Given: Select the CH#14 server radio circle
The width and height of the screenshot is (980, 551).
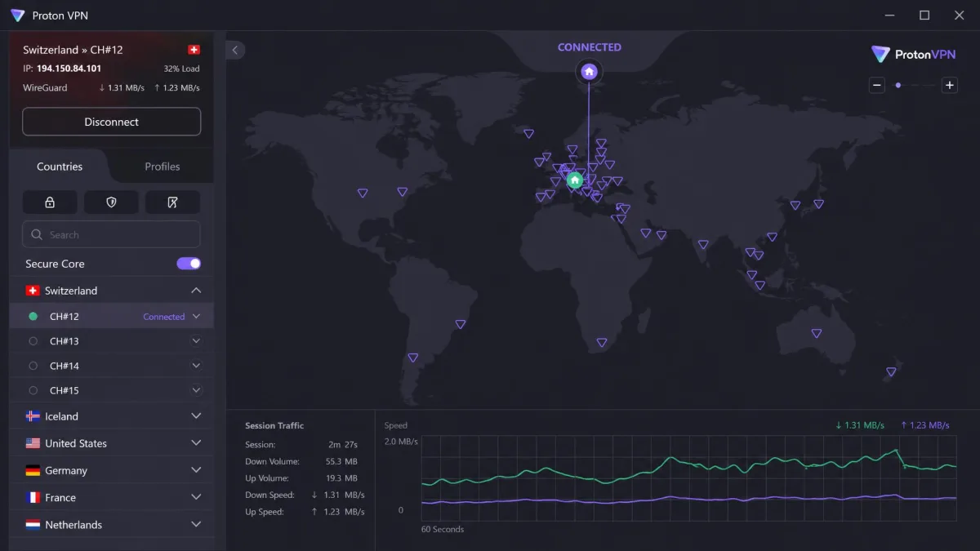Looking at the screenshot, I should [x=33, y=366].
